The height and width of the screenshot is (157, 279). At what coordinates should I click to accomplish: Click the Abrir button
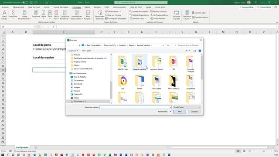click(180, 112)
